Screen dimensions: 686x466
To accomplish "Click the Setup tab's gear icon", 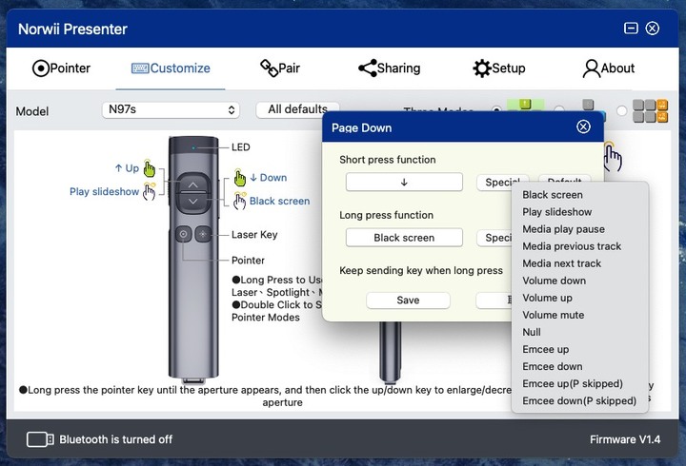I will tap(482, 68).
